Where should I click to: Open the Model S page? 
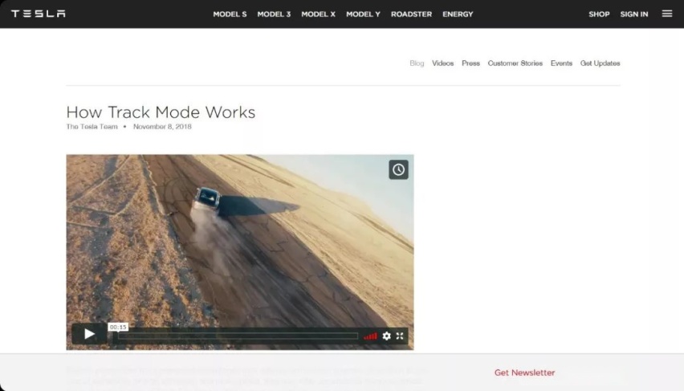pyautogui.click(x=230, y=14)
